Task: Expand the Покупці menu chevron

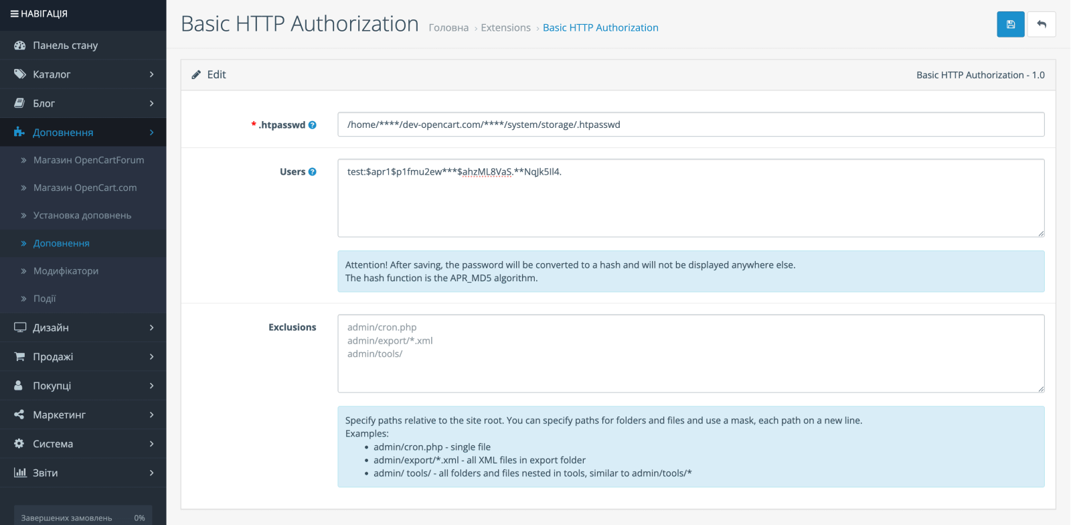Action: 152,386
